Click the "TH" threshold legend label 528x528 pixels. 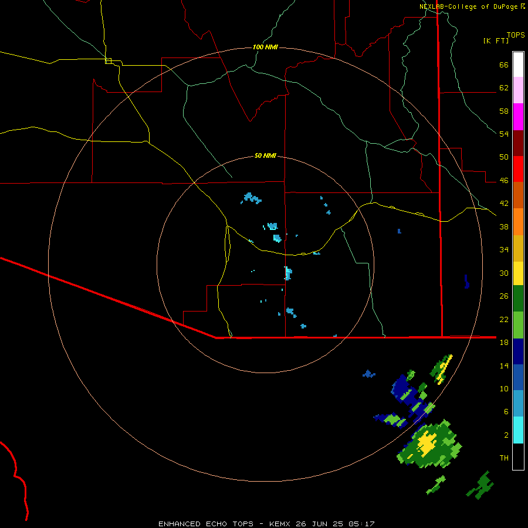504,458
